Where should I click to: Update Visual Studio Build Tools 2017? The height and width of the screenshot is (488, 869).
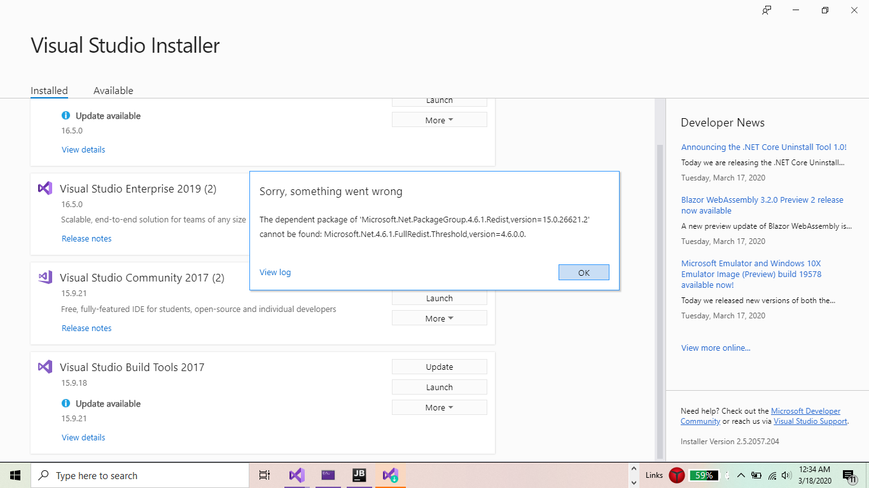(x=440, y=367)
